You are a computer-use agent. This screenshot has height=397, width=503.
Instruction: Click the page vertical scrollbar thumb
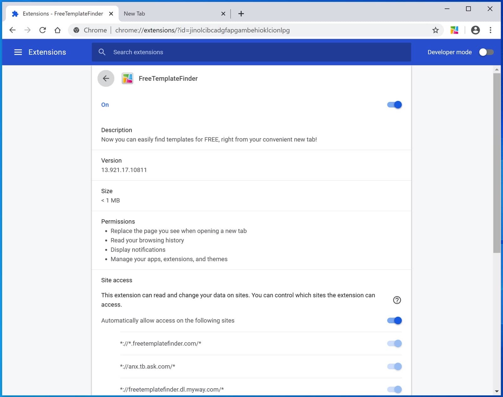[x=497, y=163]
